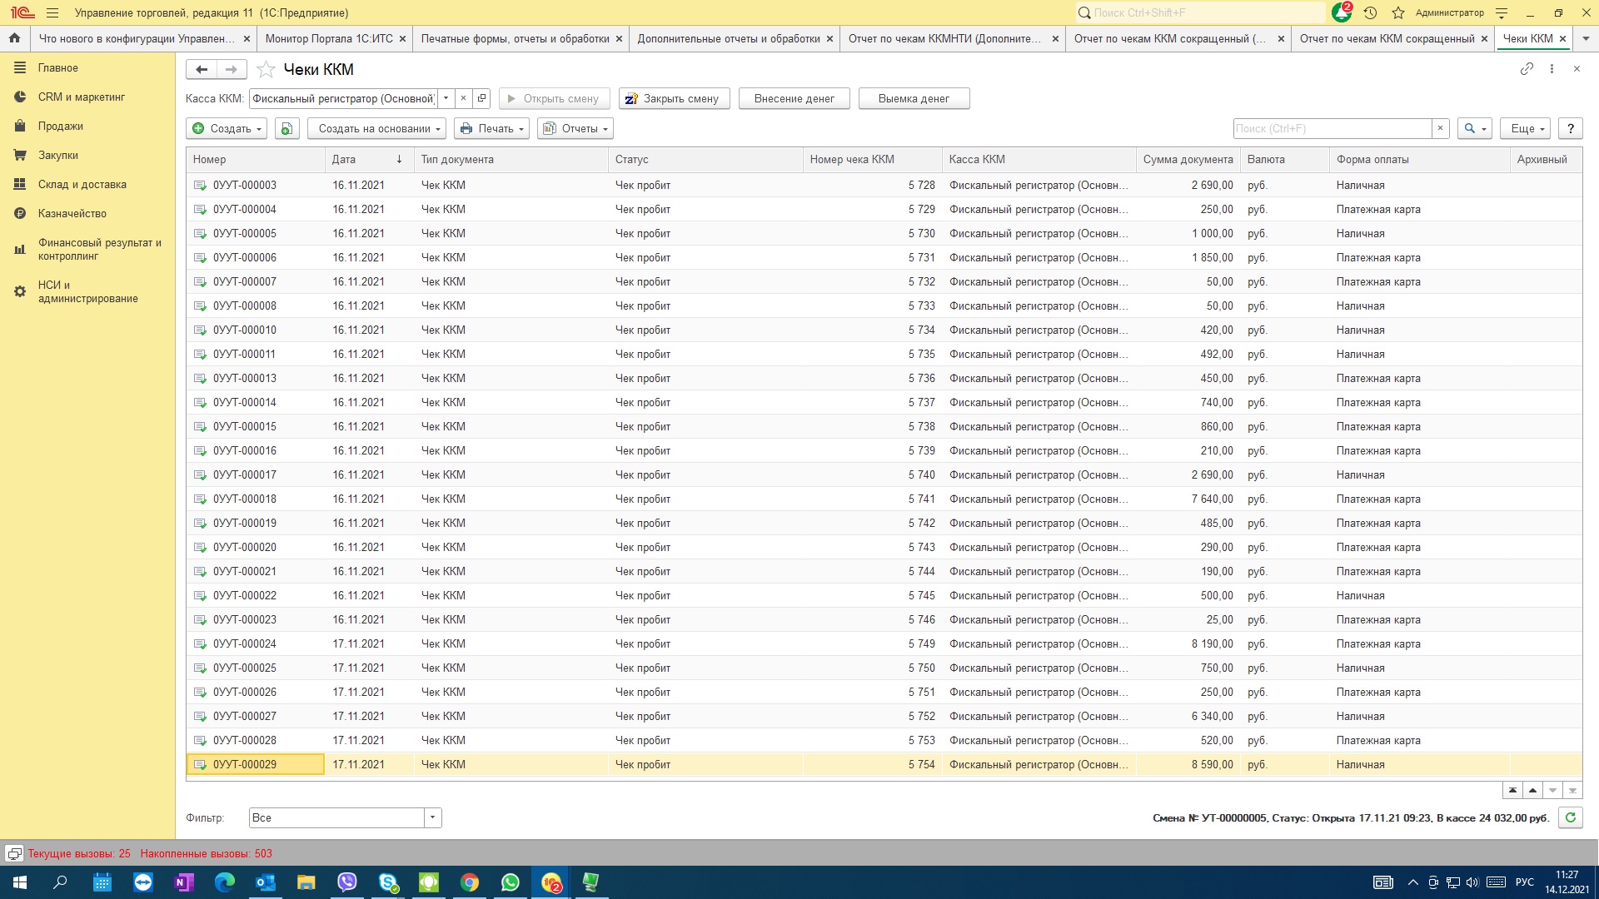Go to the home page icon tab
The width and height of the screenshot is (1599, 899).
tap(15, 38)
